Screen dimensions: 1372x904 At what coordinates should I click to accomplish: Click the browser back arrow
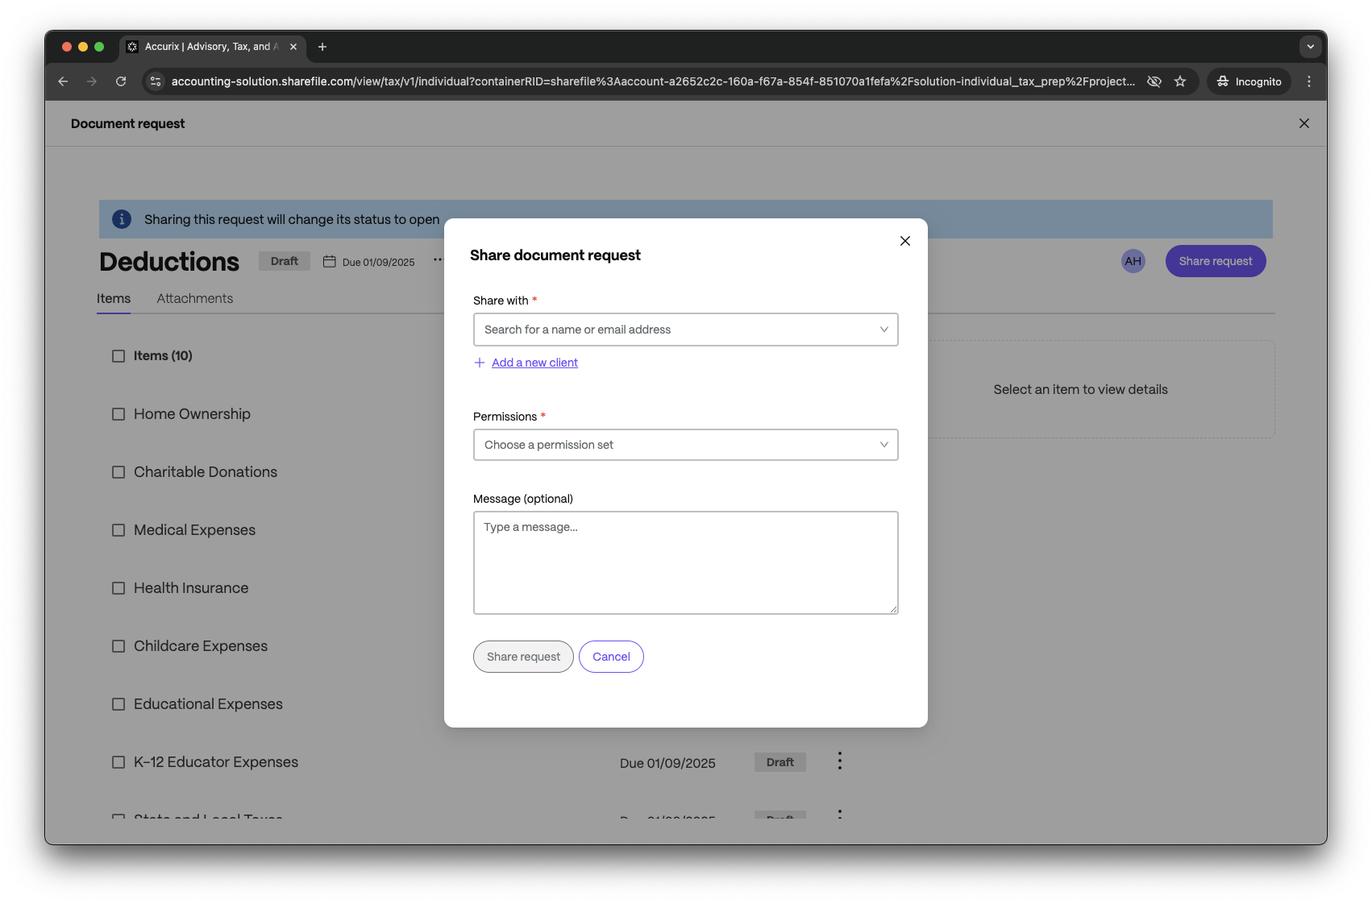click(x=63, y=81)
